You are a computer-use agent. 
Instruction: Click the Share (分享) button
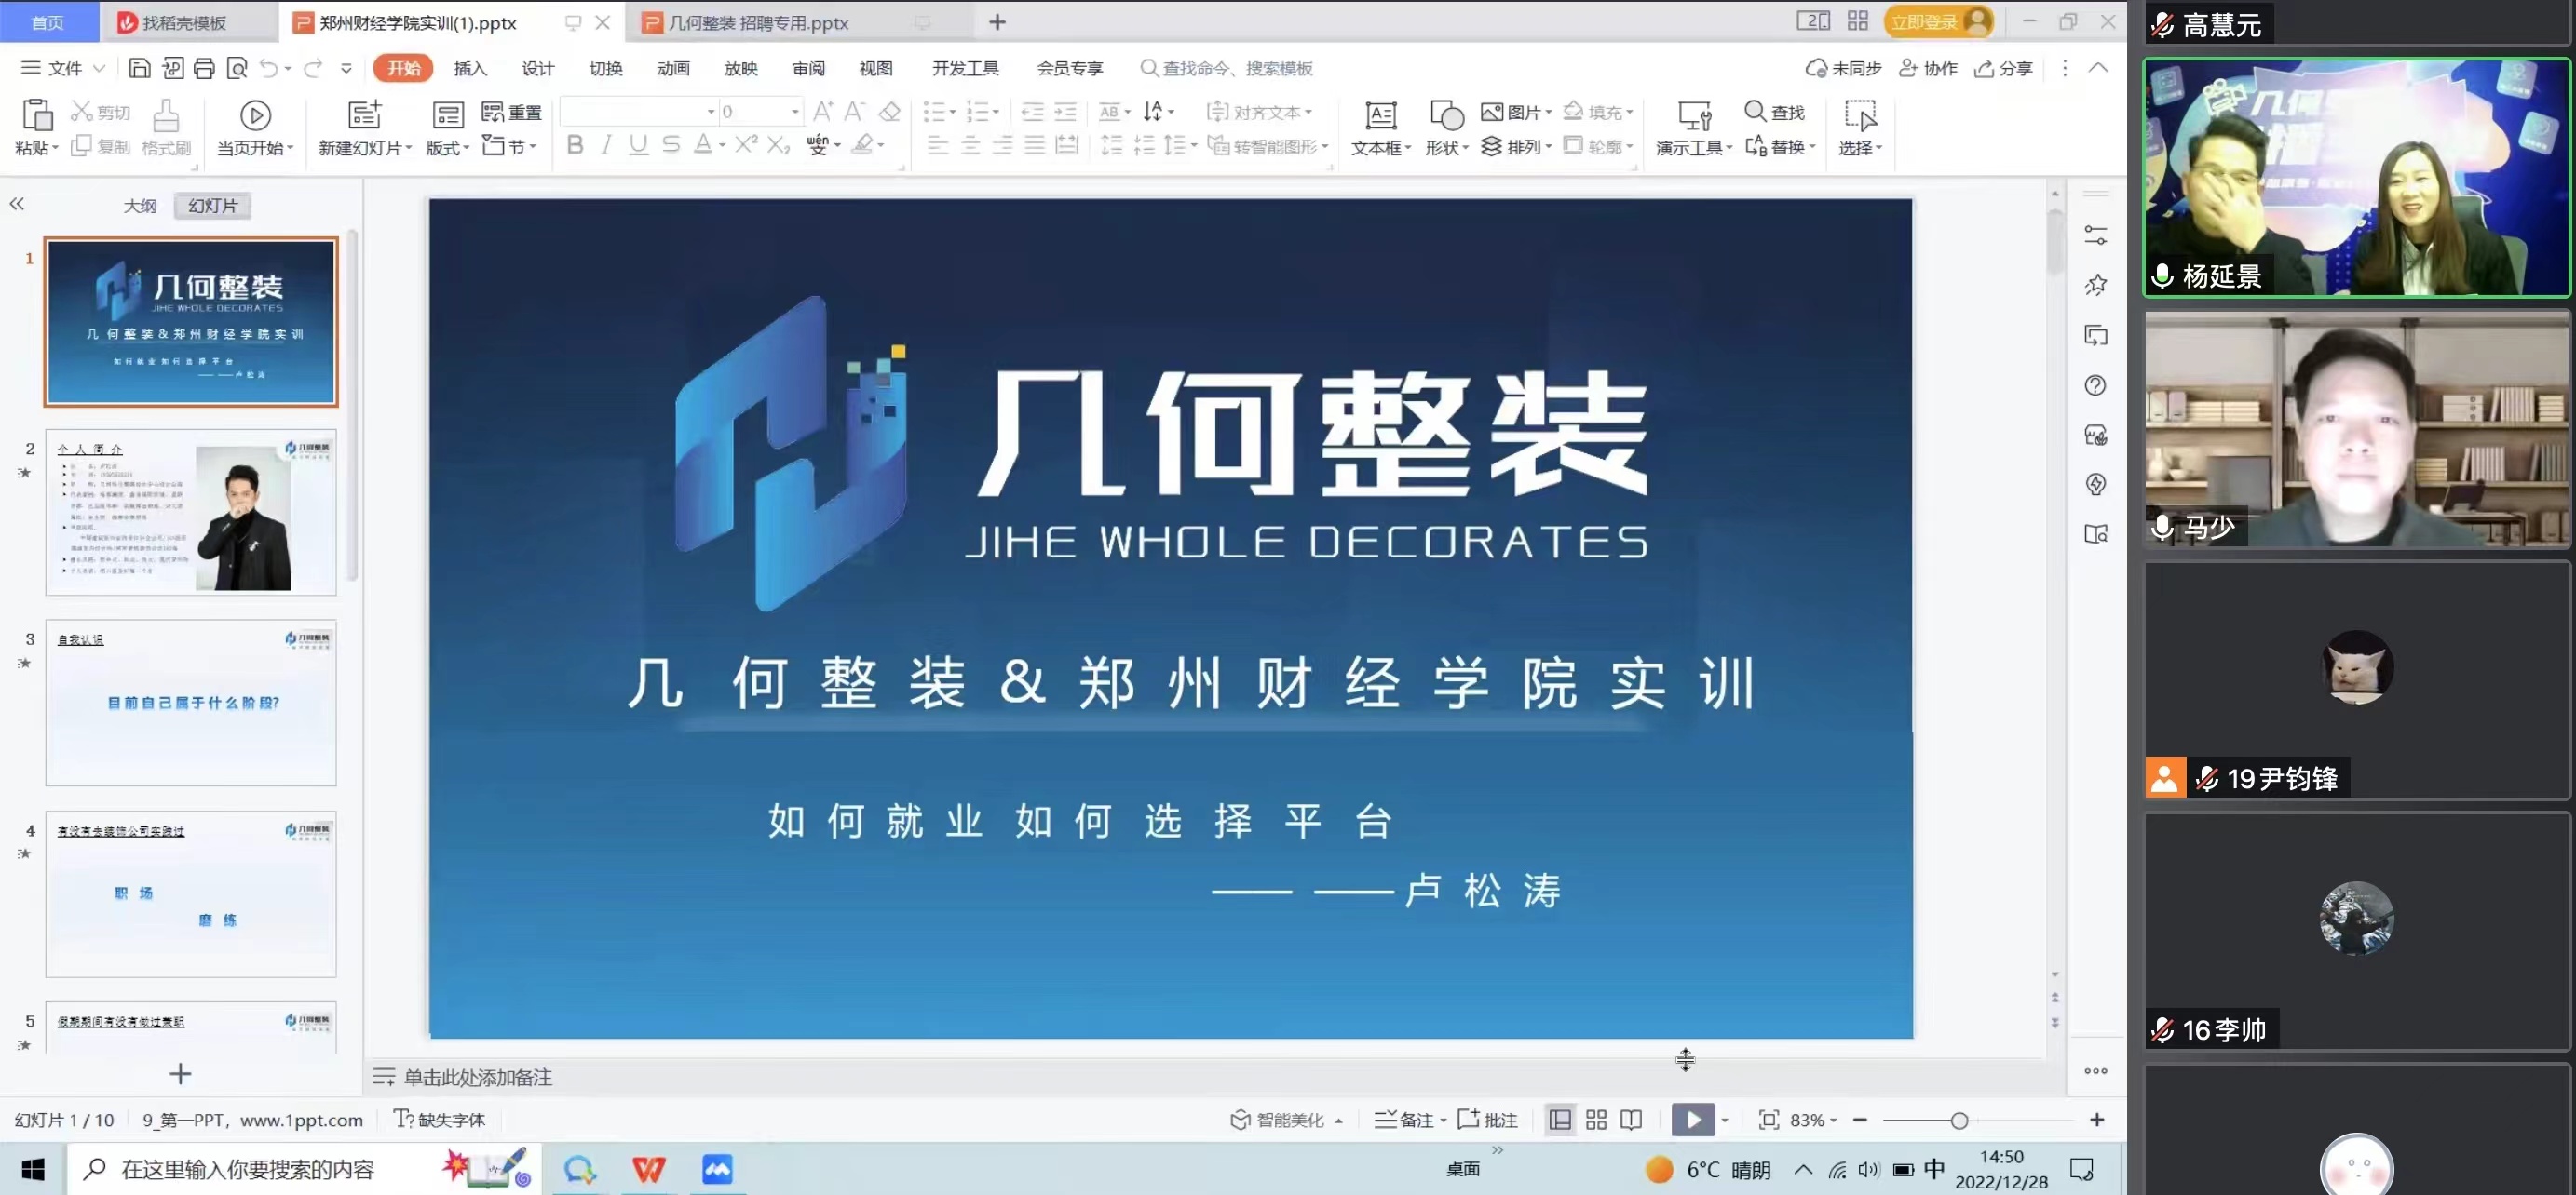(x=2003, y=68)
